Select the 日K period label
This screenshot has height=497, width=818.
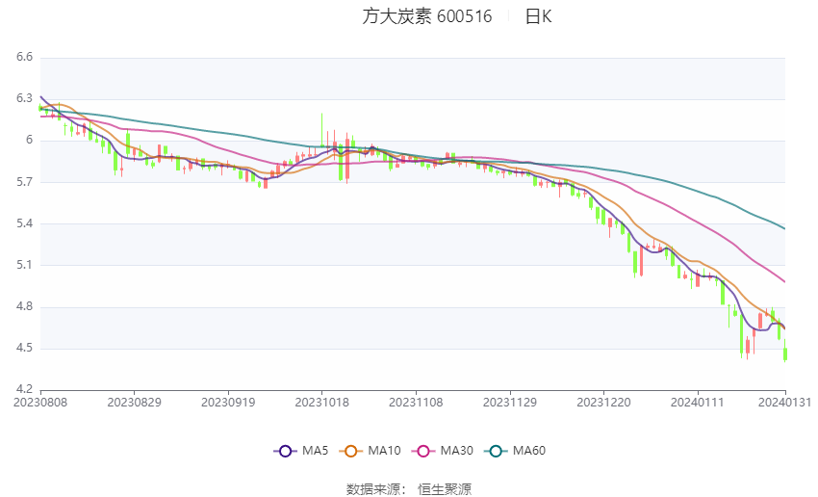click(538, 16)
